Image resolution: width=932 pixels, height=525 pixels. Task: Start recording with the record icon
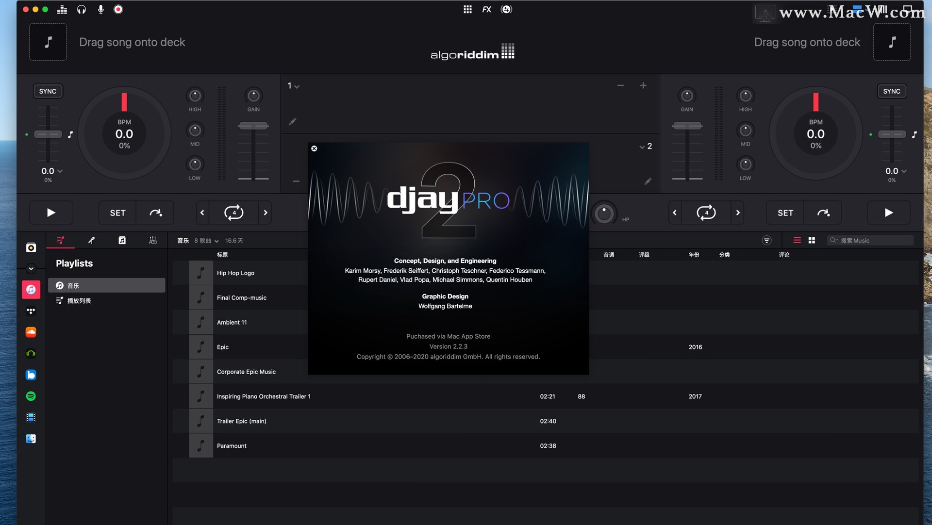click(x=118, y=9)
